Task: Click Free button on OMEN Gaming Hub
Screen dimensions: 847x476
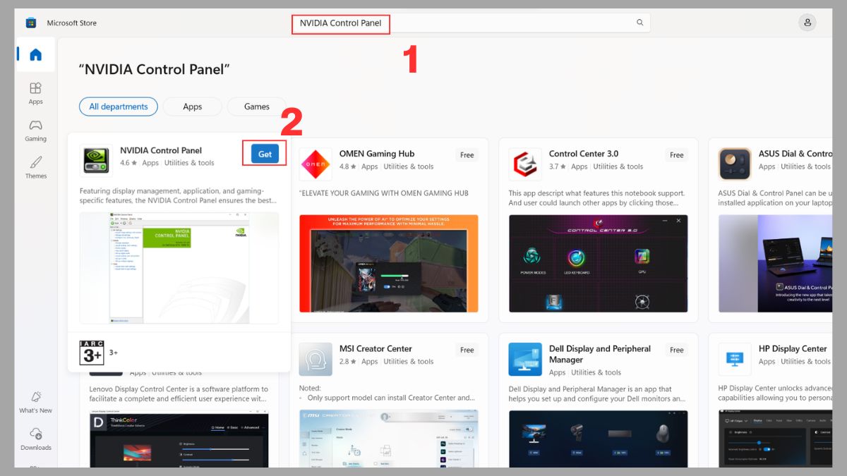Action: 467,155
